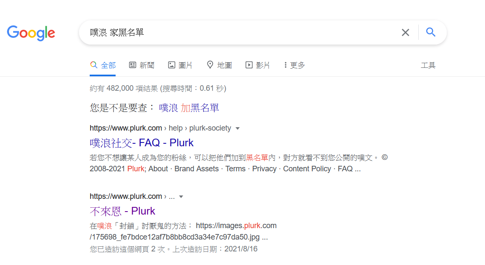Click the visit note 上次造訪日期：2021/8/16

tap(215, 249)
